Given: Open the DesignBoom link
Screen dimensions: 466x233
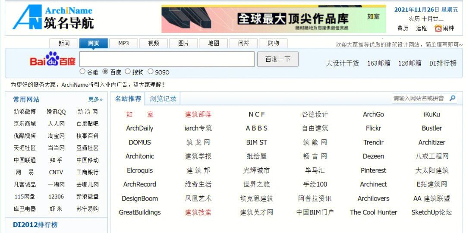Looking at the screenshot, I should [140, 198].
